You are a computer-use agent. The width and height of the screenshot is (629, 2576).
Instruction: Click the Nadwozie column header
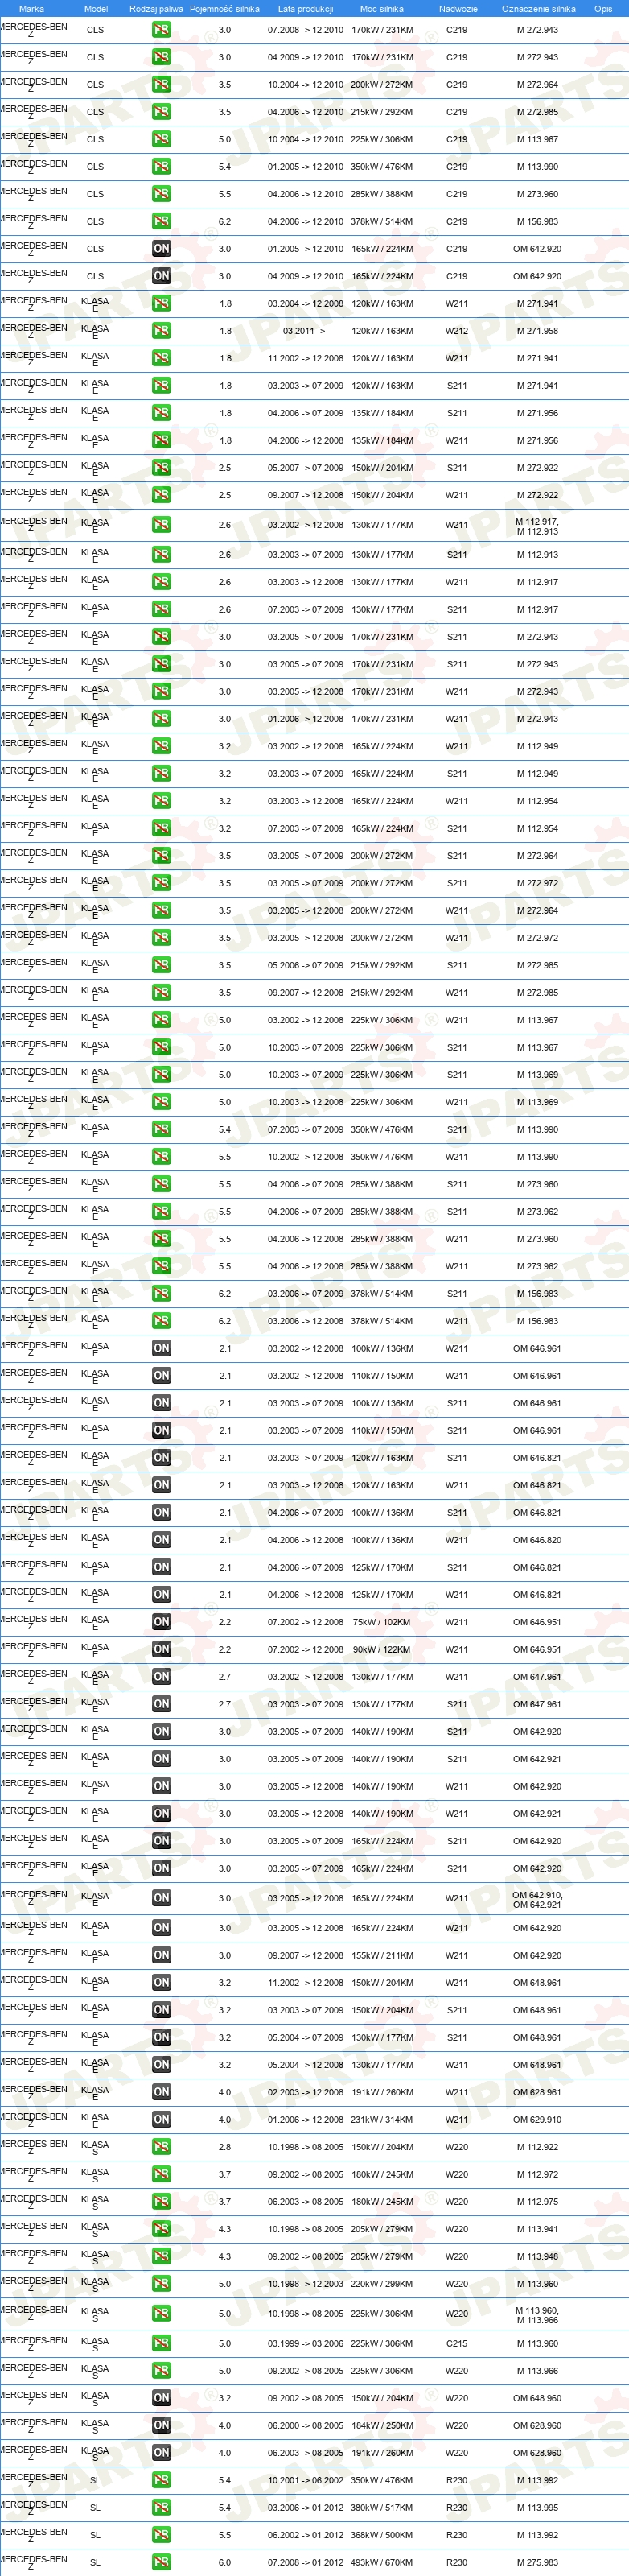click(x=458, y=9)
